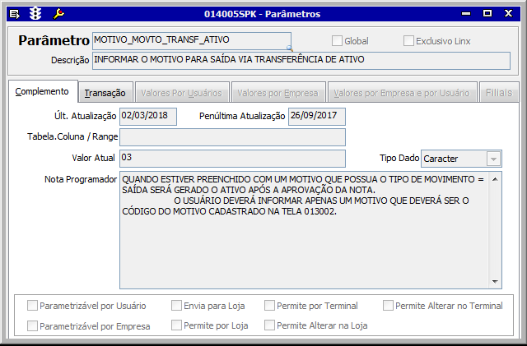Open the Filiais tab
This screenshot has height=346, width=527.
pyautogui.click(x=499, y=93)
